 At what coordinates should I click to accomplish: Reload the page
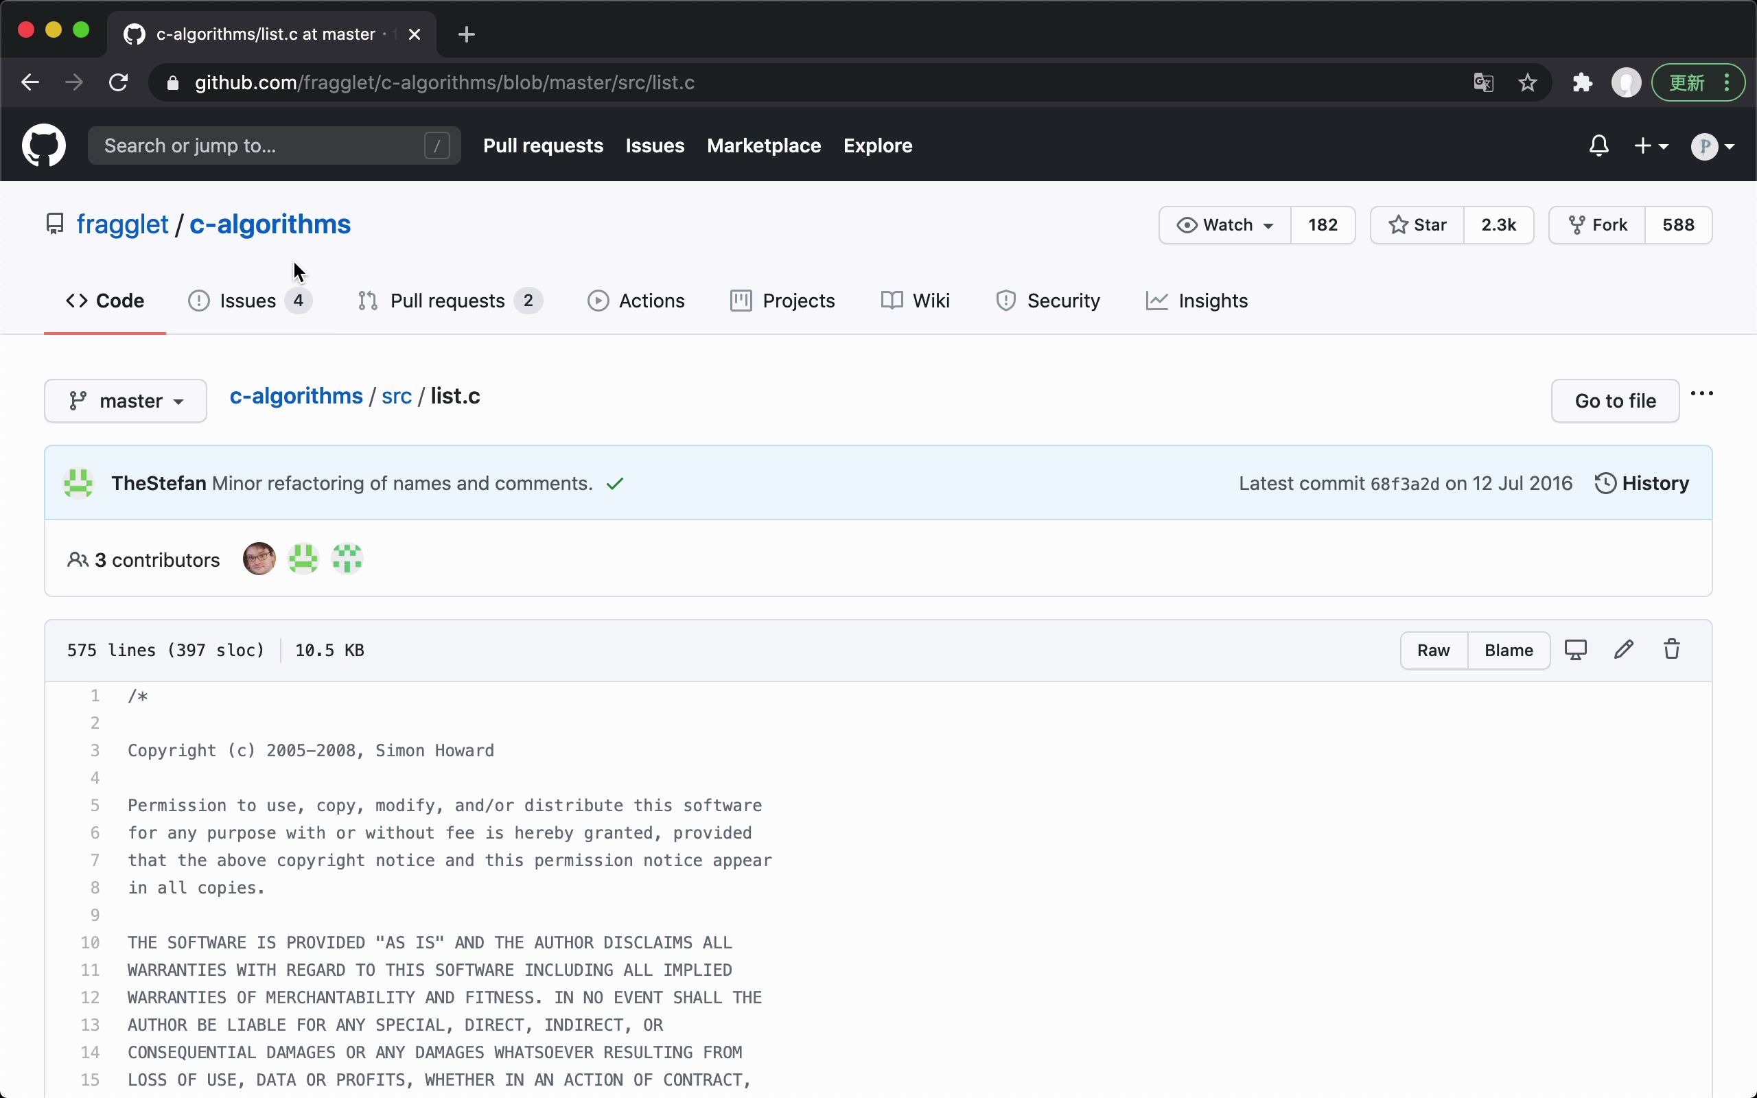tap(118, 82)
